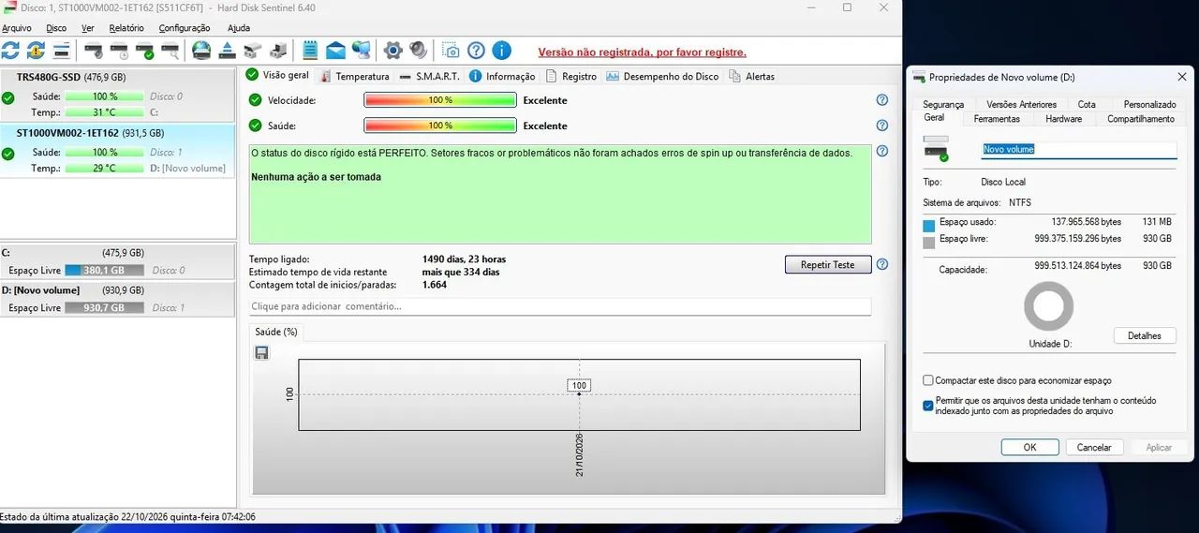Switch to the Temperatura tab
Viewport: 1199px width, 533px height.
[354, 76]
